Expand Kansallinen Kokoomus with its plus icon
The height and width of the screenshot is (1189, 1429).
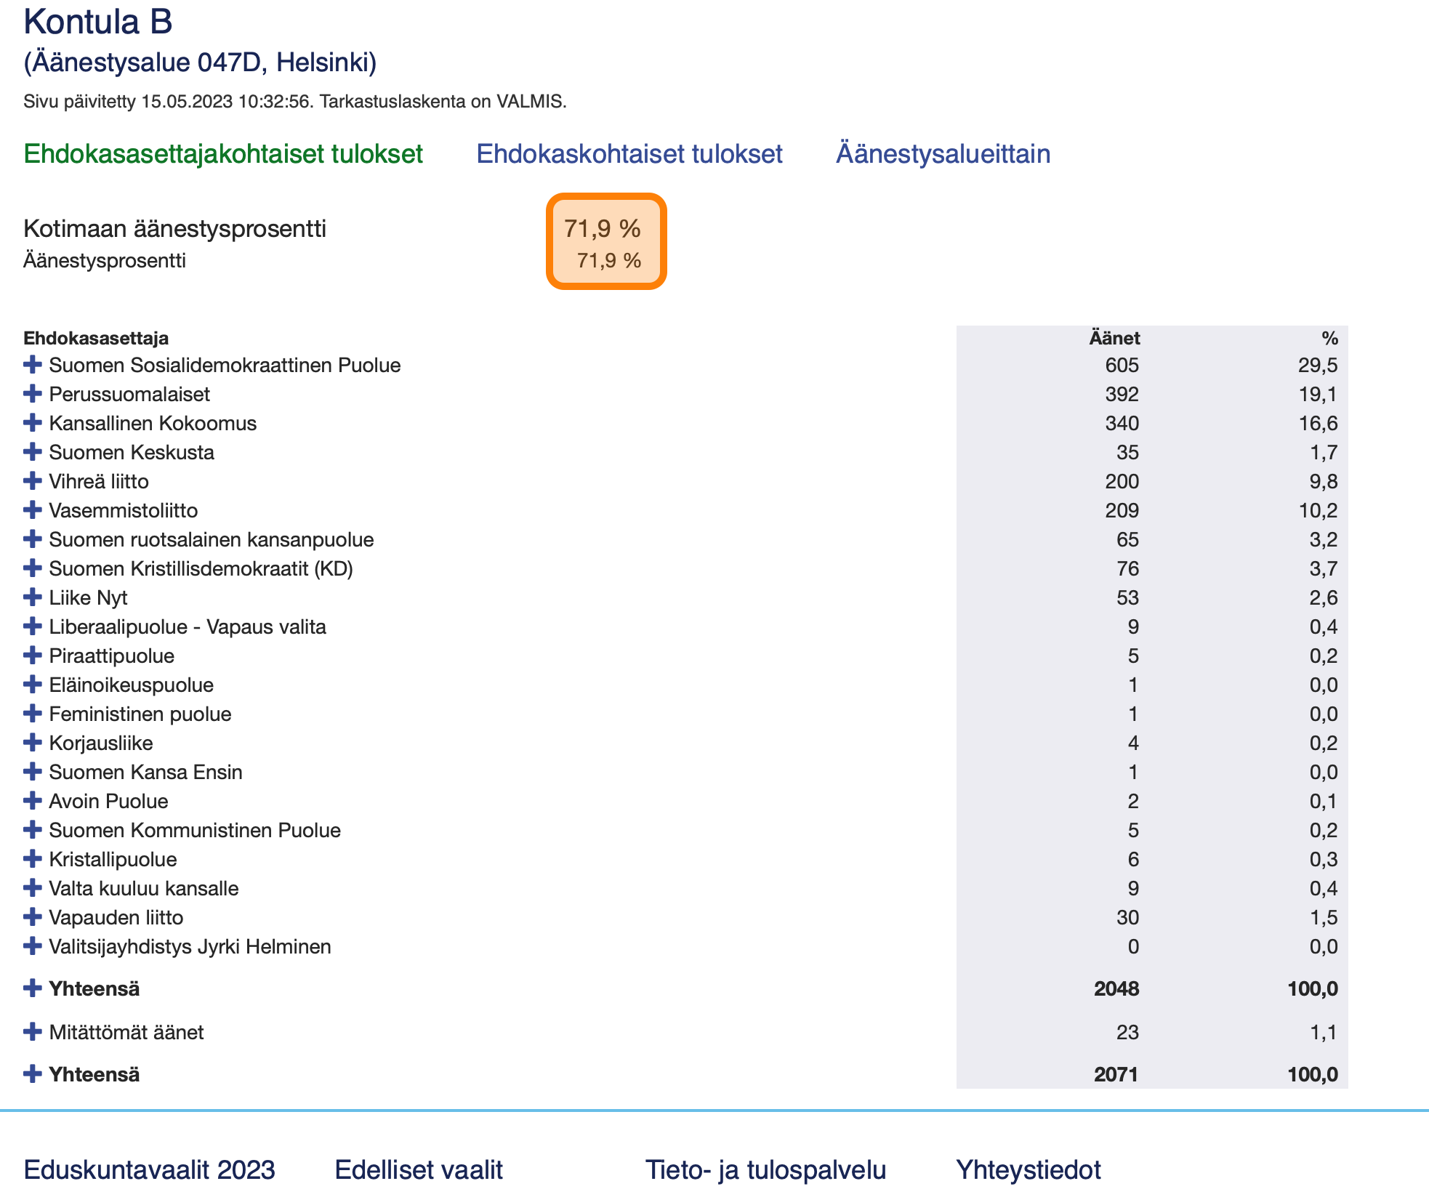[x=32, y=422]
